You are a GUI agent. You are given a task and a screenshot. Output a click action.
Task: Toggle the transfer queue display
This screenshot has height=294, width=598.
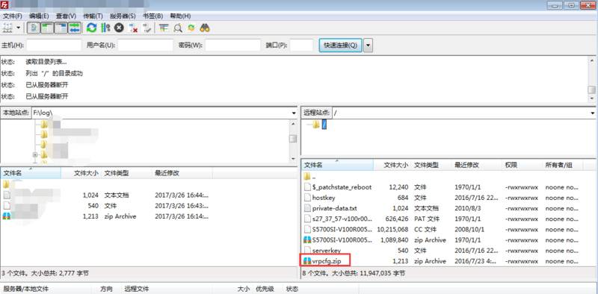click(x=75, y=28)
